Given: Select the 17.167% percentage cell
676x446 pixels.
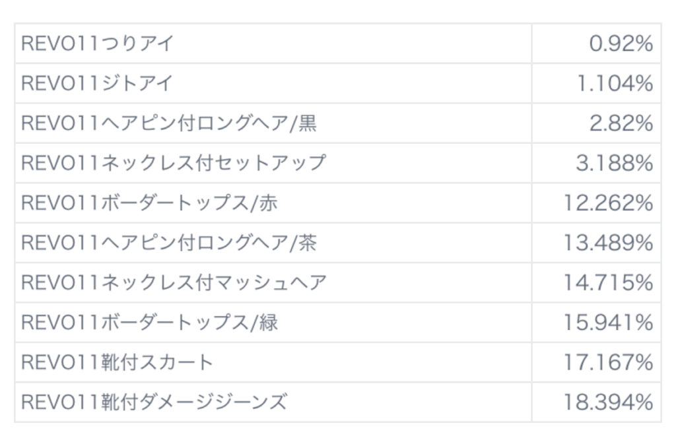Looking at the screenshot, I should point(608,362).
